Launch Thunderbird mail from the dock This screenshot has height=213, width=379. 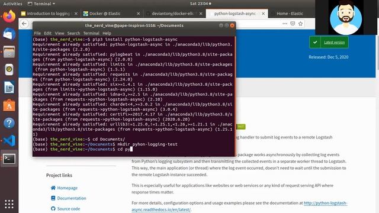click(9, 34)
